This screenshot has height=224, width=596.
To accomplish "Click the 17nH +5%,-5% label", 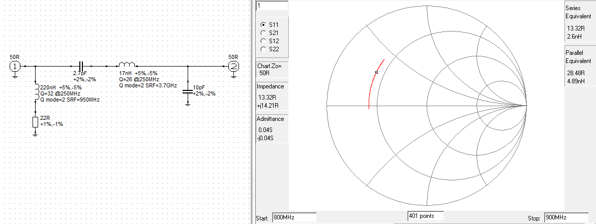I will click(x=138, y=73).
